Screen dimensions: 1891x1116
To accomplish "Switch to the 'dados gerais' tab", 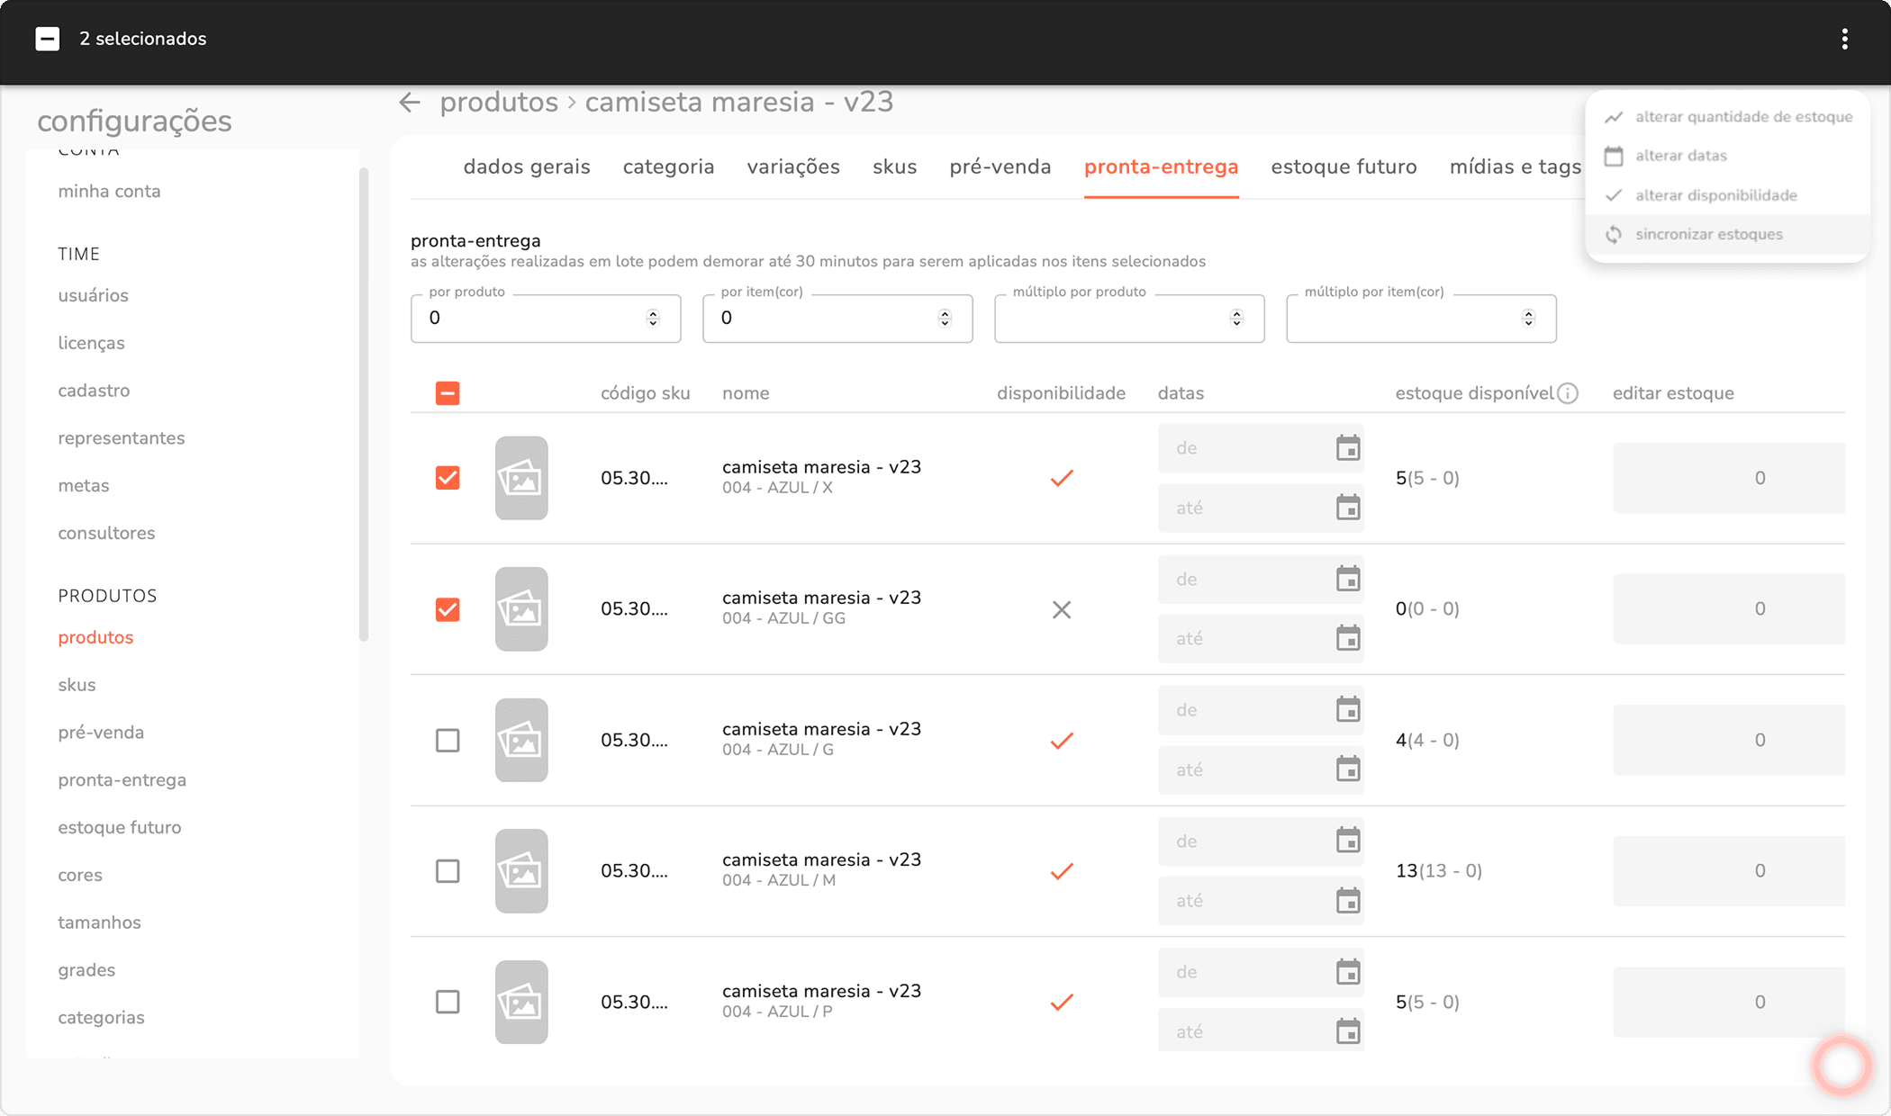I will [527, 166].
